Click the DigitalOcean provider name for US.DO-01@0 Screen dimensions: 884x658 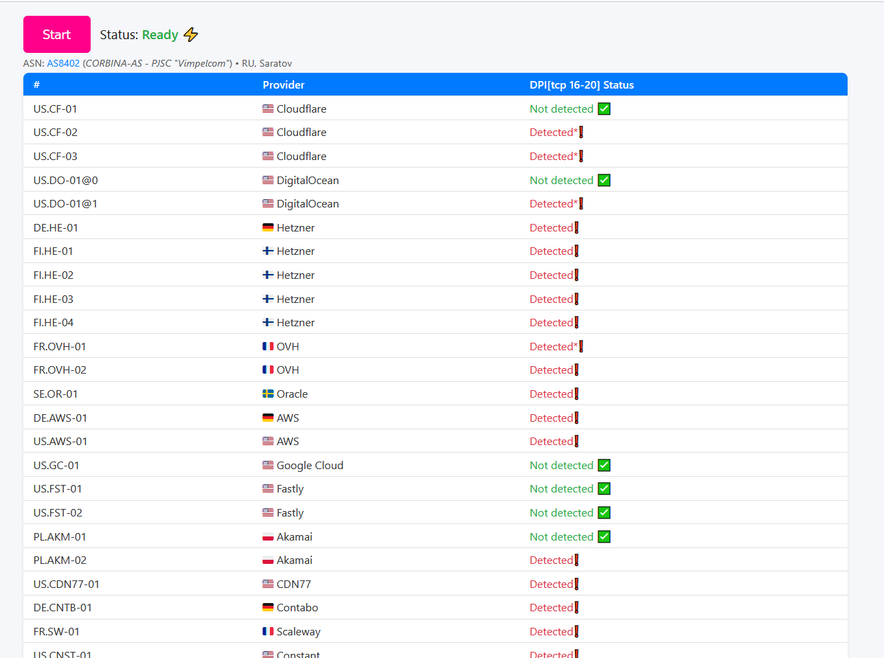[x=308, y=181]
